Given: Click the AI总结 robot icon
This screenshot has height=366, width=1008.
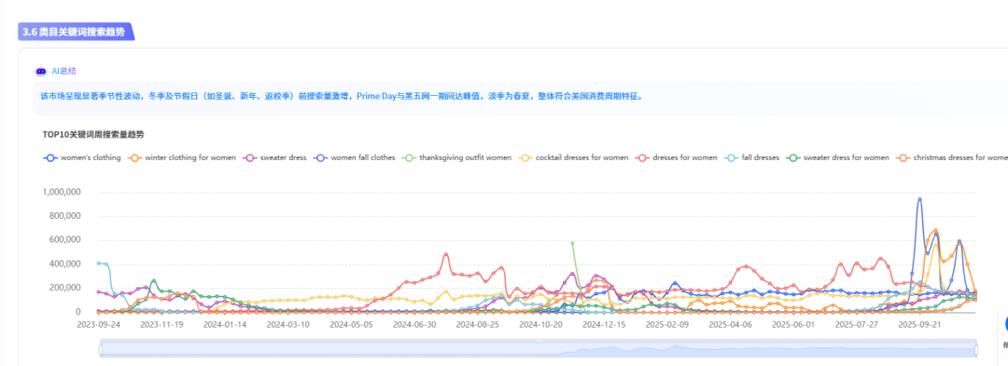Looking at the screenshot, I should click(x=41, y=71).
